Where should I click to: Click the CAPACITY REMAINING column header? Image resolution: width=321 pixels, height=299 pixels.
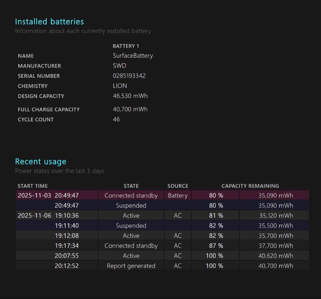pyautogui.click(x=250, y=186)
